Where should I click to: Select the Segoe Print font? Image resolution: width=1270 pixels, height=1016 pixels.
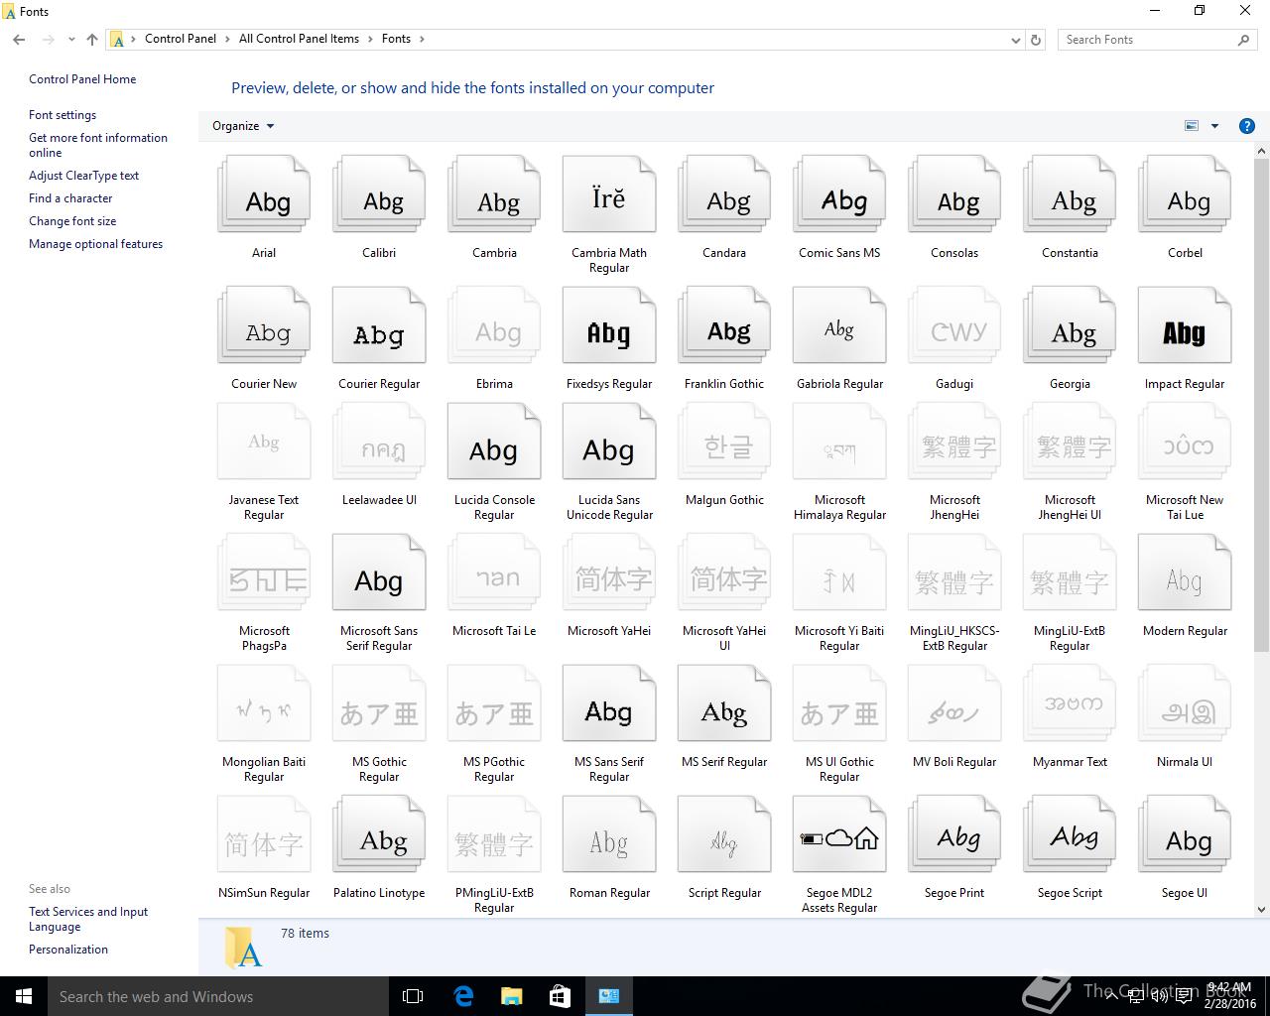pyautogui.click(x=954, y=835)
